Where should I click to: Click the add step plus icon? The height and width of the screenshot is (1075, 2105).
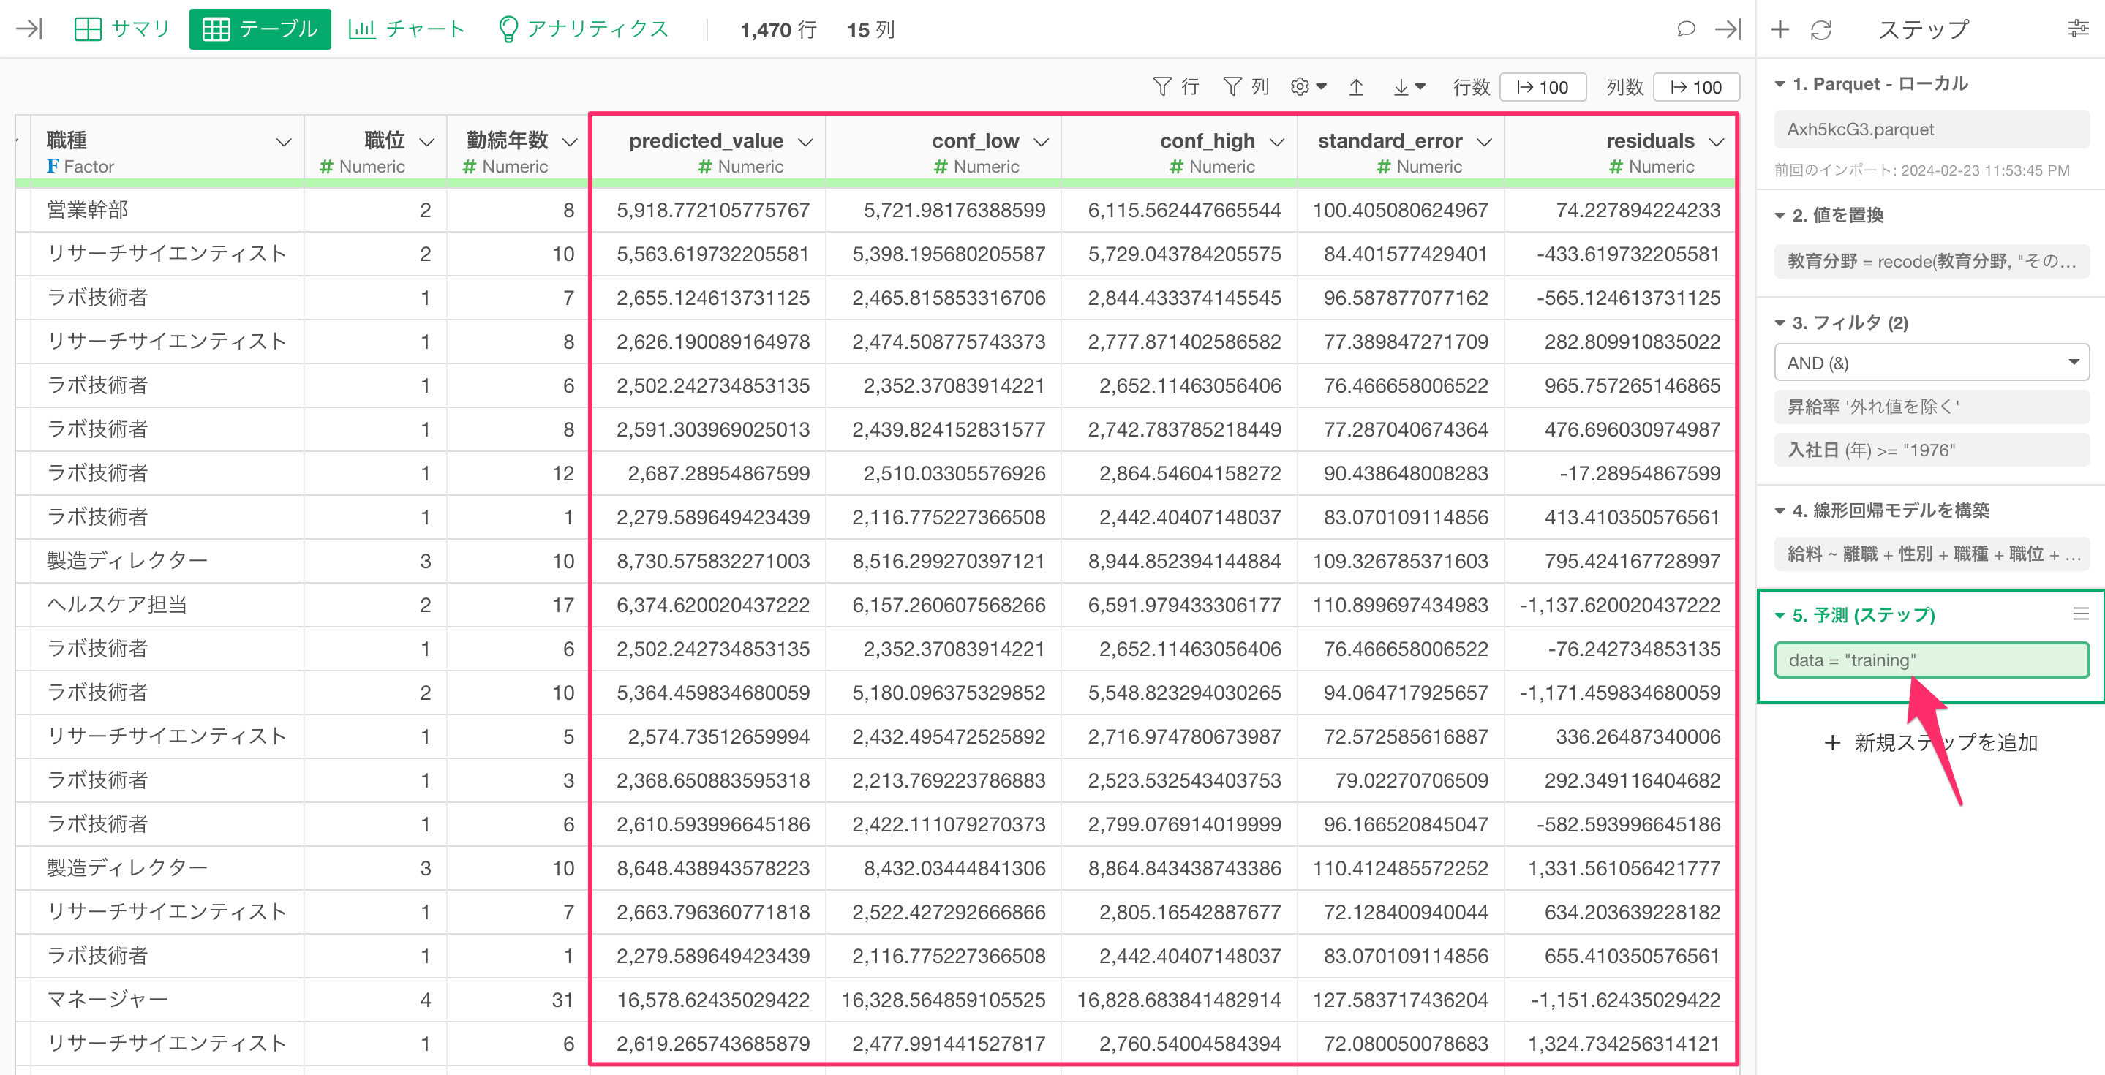[1780, 29]
